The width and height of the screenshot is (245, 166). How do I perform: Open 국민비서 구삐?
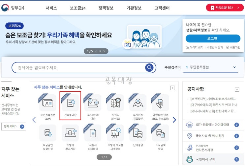coord(213,159)
